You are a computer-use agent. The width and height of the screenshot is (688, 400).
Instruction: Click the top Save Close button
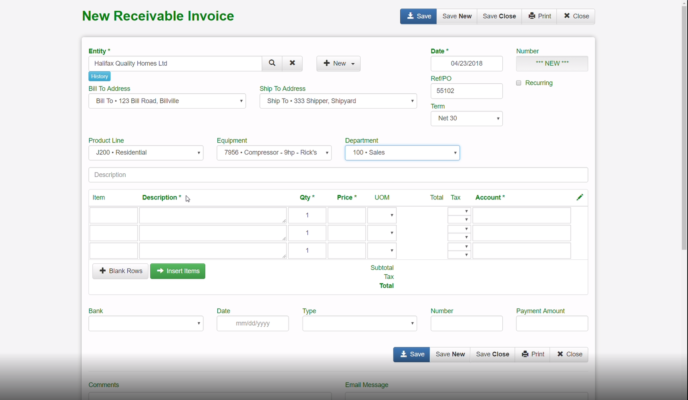499,16
